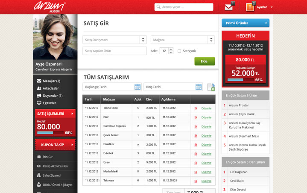Viewport: 307px width, 193px height.
Task: Open the mail envelope notification icon
Action: click(x=228, y=7)
